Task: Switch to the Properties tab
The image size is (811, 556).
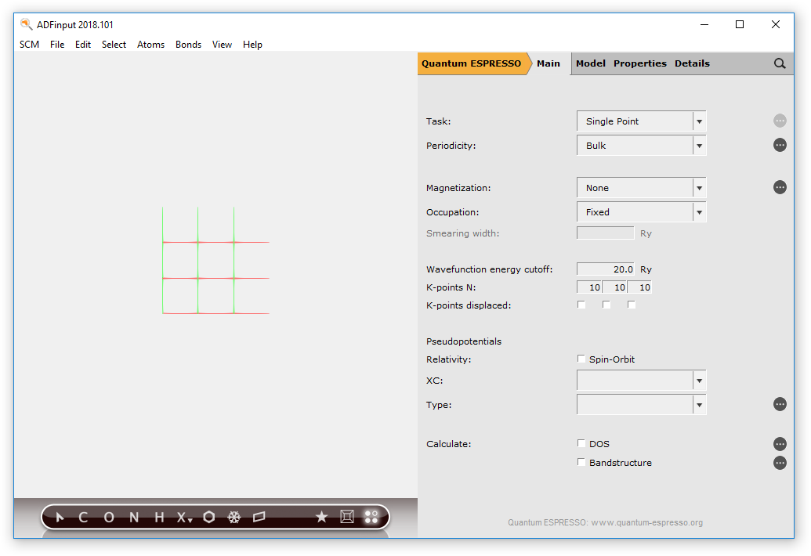Action: tap(640, 63)
